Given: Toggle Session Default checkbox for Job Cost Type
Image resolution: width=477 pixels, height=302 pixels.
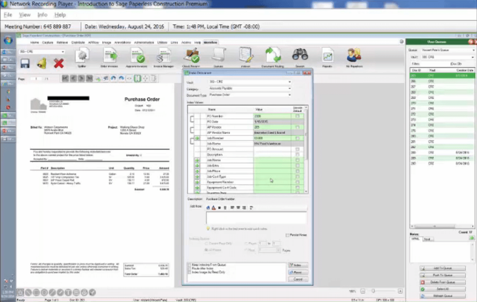Looking at the screenshot, I should [297, 177].
